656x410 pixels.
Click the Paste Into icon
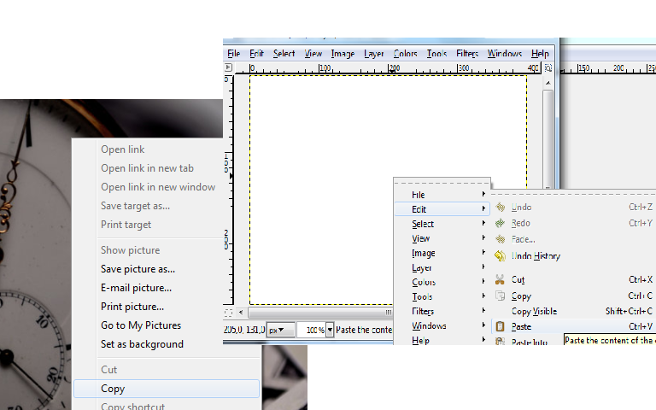(500, 341)
